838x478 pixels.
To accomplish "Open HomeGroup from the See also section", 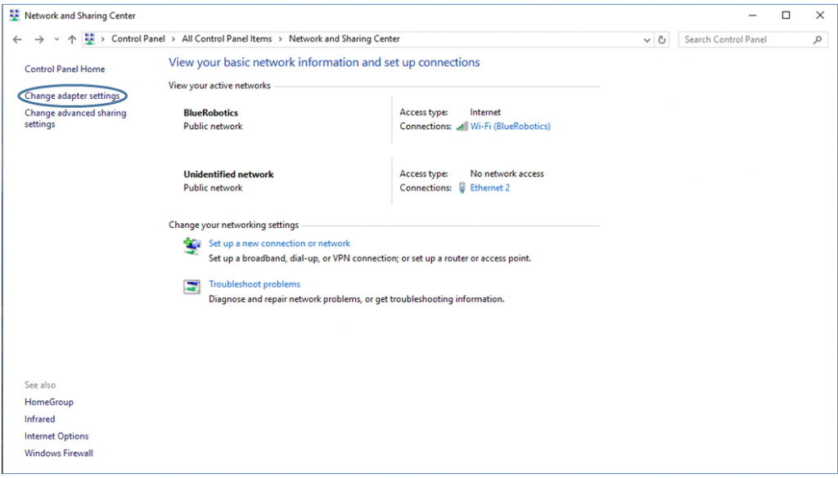I will pyautogui.click(x=49, y=402).
